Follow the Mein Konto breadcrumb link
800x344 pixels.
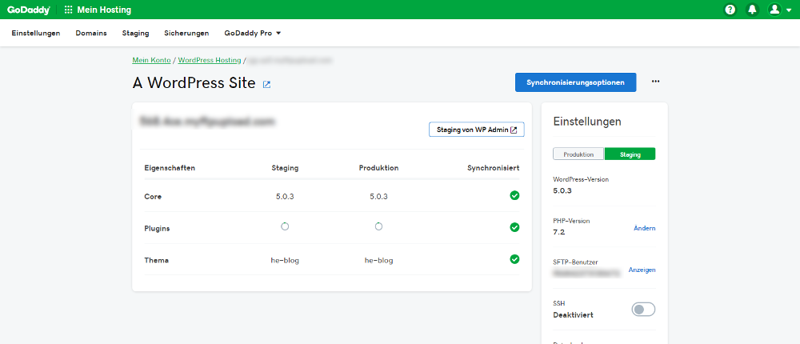pos(151,60)
